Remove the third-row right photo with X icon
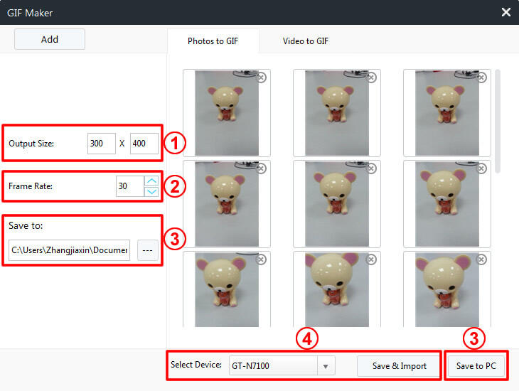 pyautogui.click(x=482, y=259)
